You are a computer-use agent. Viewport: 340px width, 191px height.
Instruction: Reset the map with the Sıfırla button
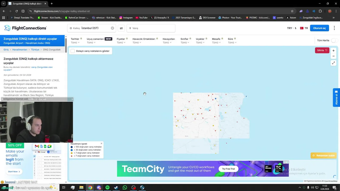[x=322, y=50]
